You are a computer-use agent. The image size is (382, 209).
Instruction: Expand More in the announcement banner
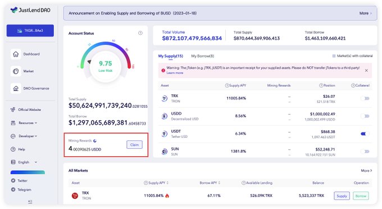pos(366,13)
